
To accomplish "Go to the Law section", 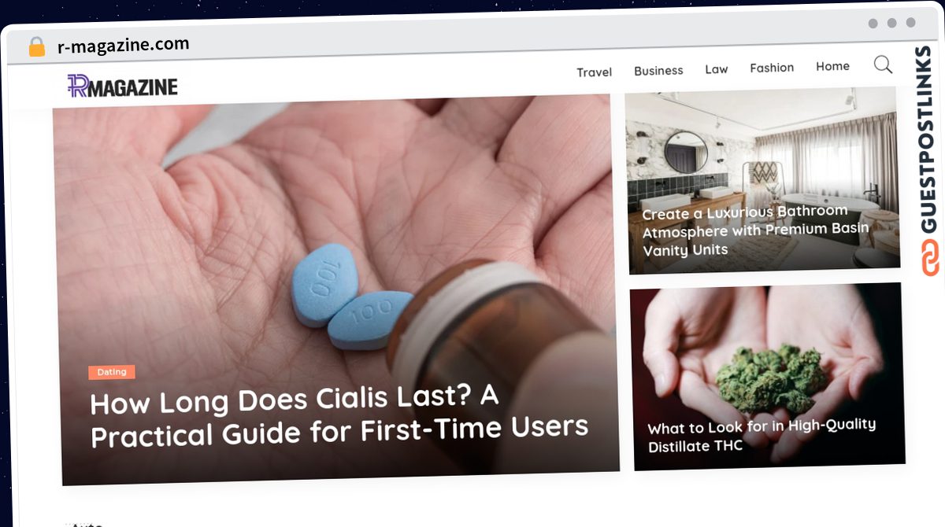I will [x=717, y=69].
